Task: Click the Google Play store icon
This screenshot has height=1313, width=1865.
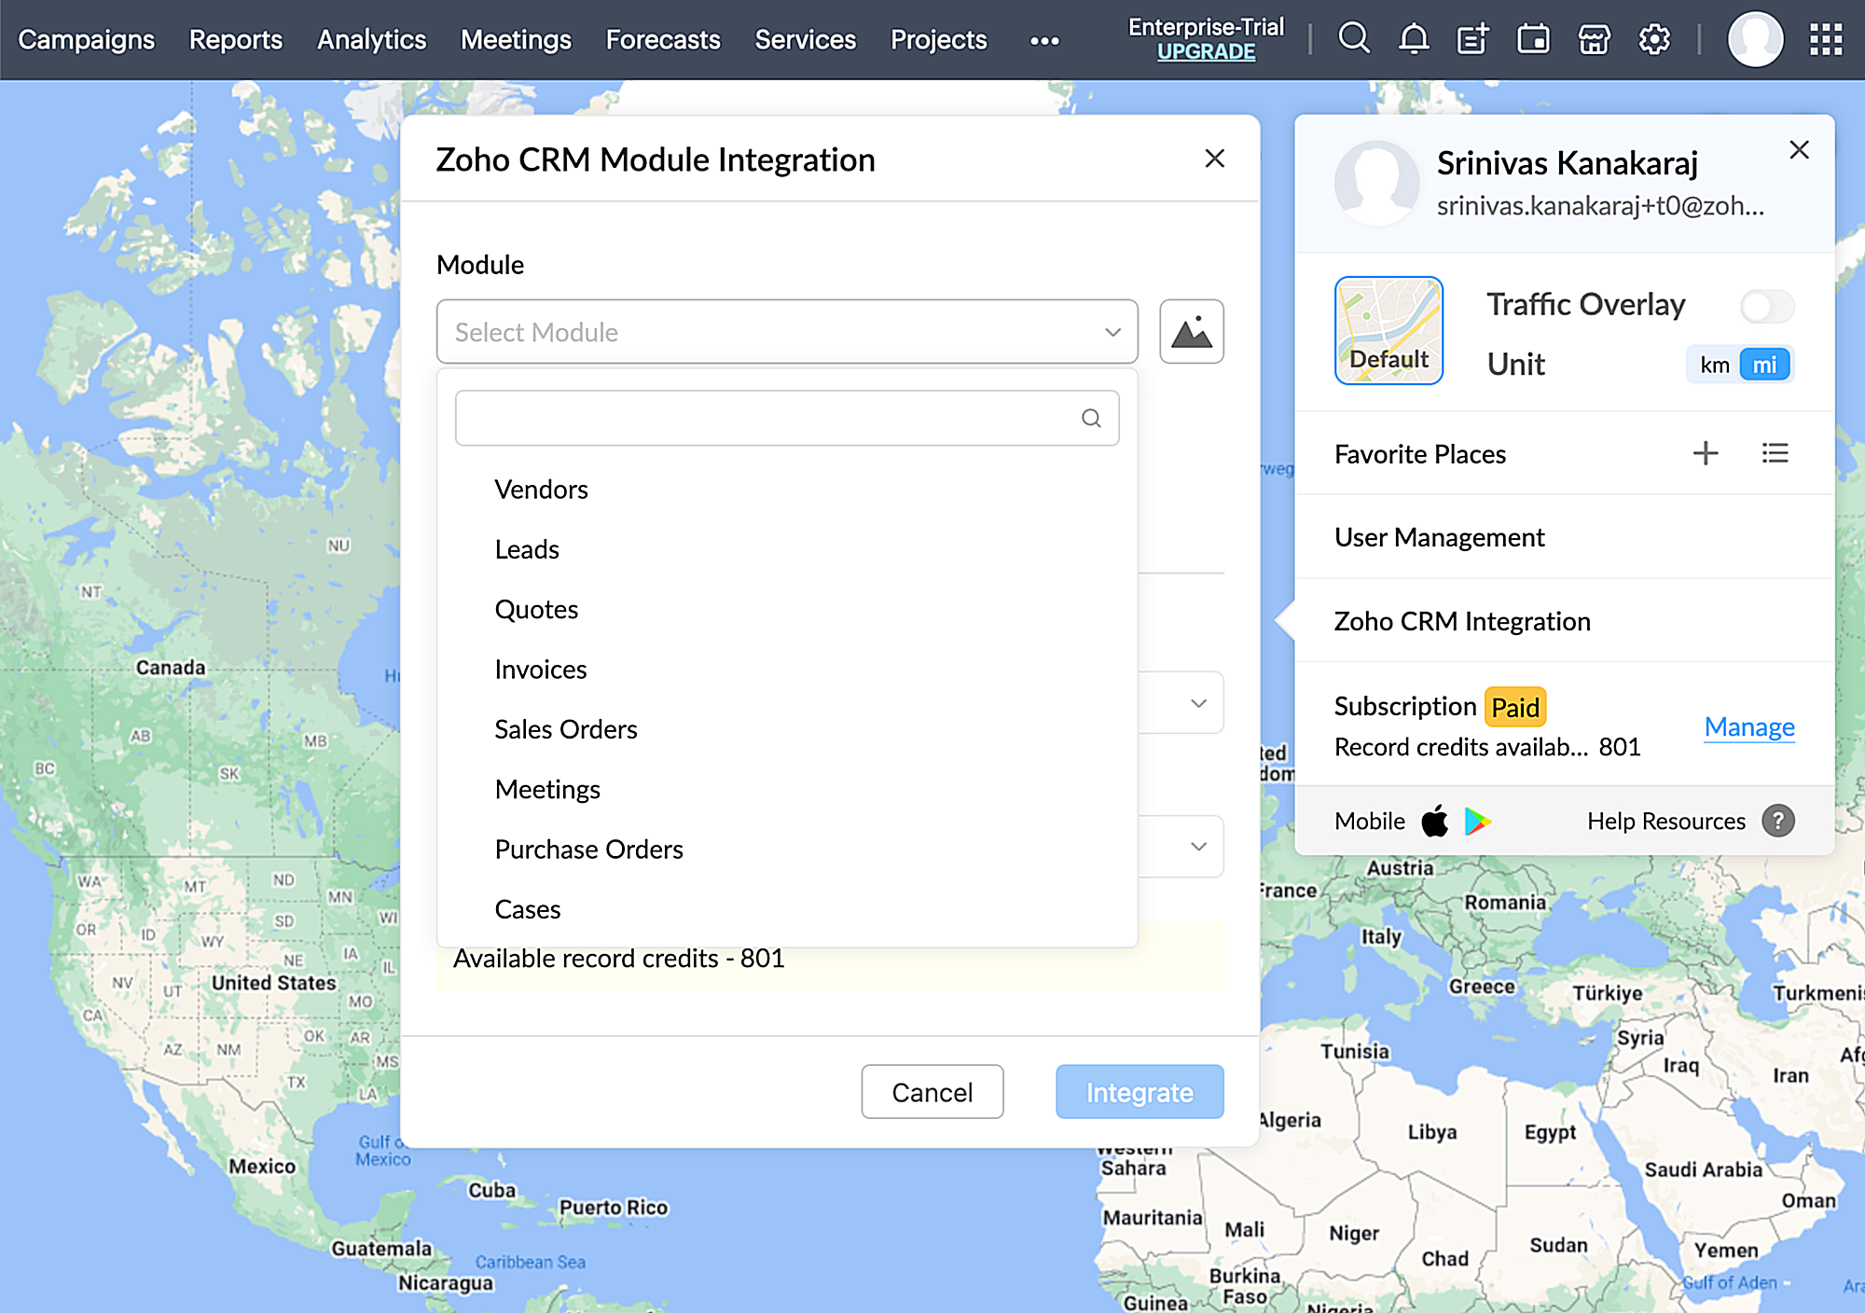Action: coord(1477,822)
